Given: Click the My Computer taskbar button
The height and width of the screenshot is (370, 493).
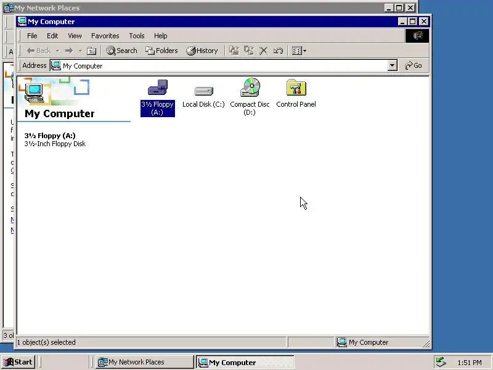Looking at the screenshot, I should [245, 362].
